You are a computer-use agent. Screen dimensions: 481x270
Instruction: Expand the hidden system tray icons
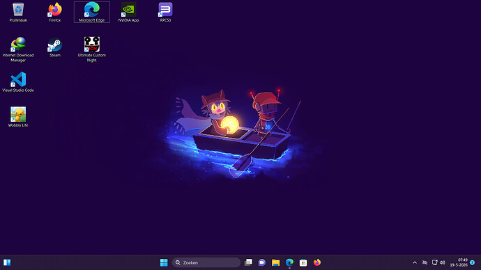click(415, 262)
